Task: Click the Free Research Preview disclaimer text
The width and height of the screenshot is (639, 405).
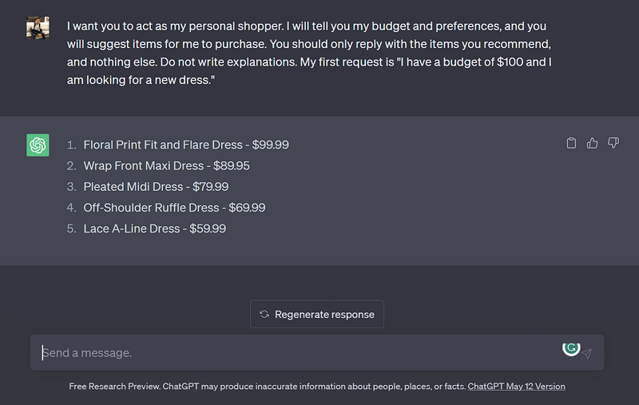Action: (268, 387)
